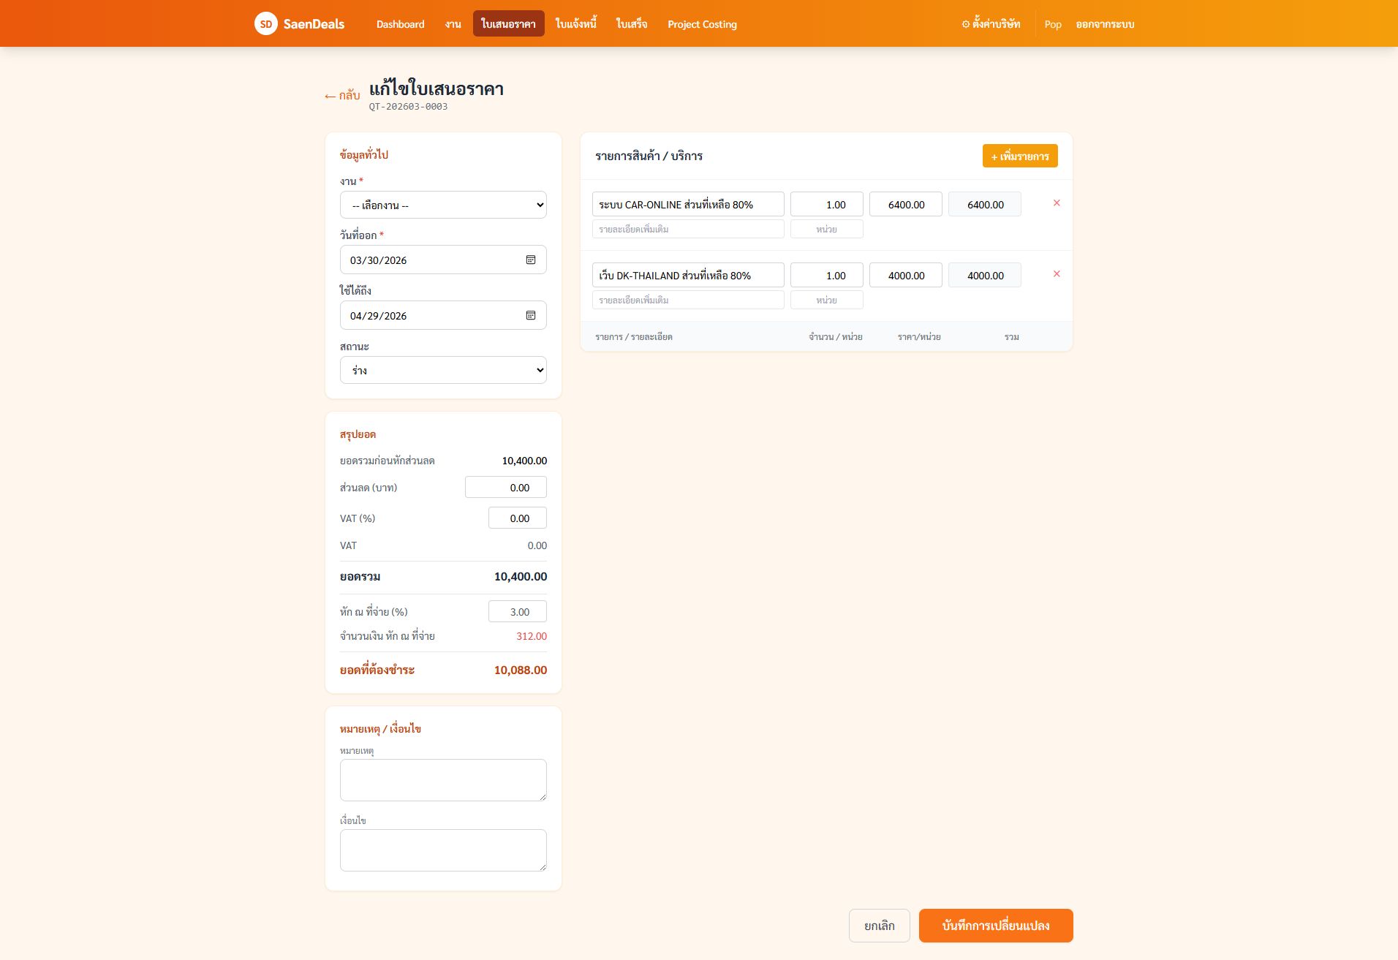1398x960 pixels.
Task: Save with บันทึกการเปลี่ยนแปลง button
Action: point(996,926)
